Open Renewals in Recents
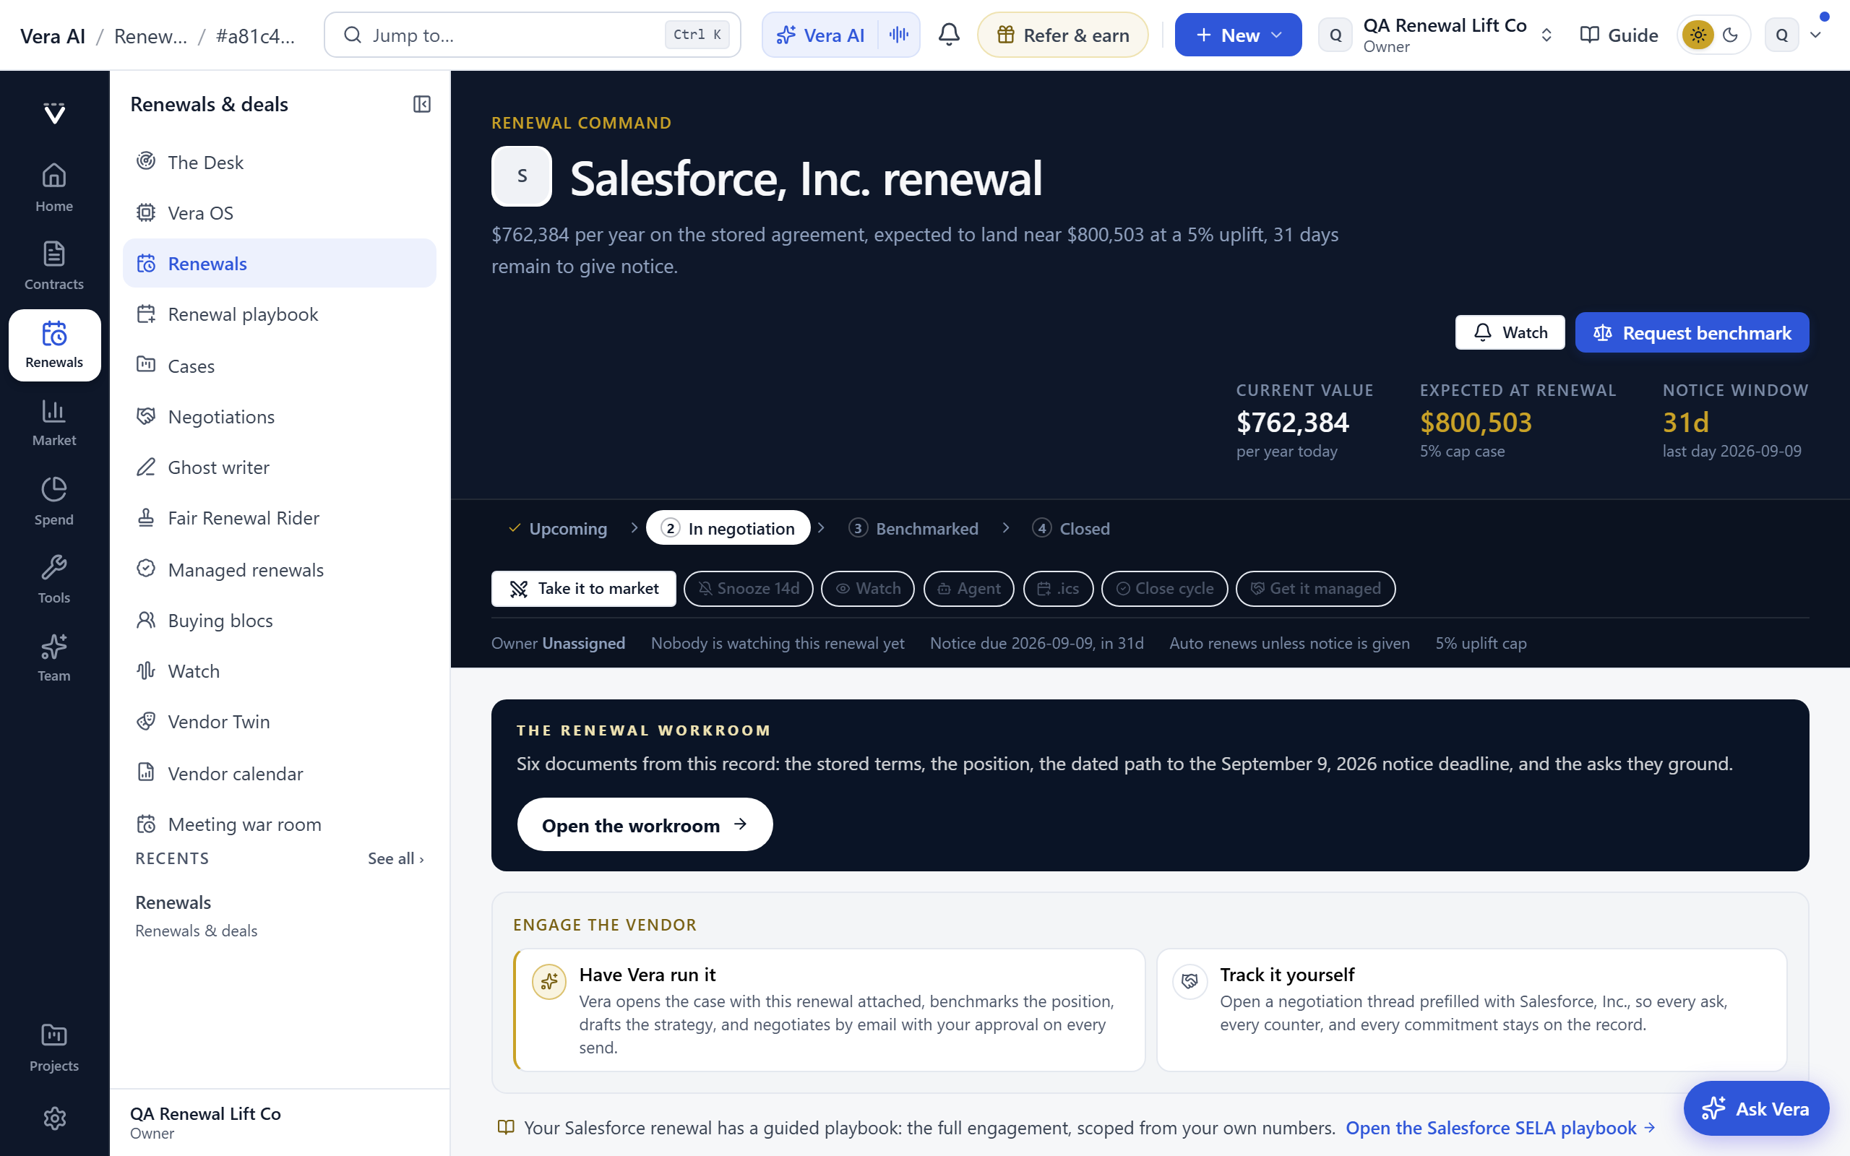Viewport: 1850px width, 1156px height. coord(280,916)
